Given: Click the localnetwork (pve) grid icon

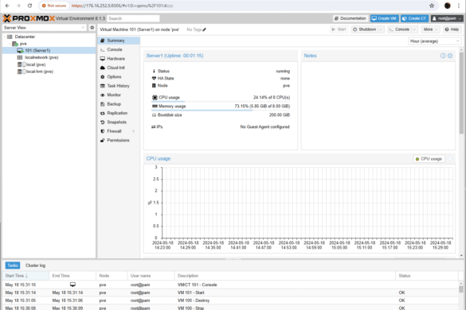Looking at the screenshot, I should (x=20, y=57).
